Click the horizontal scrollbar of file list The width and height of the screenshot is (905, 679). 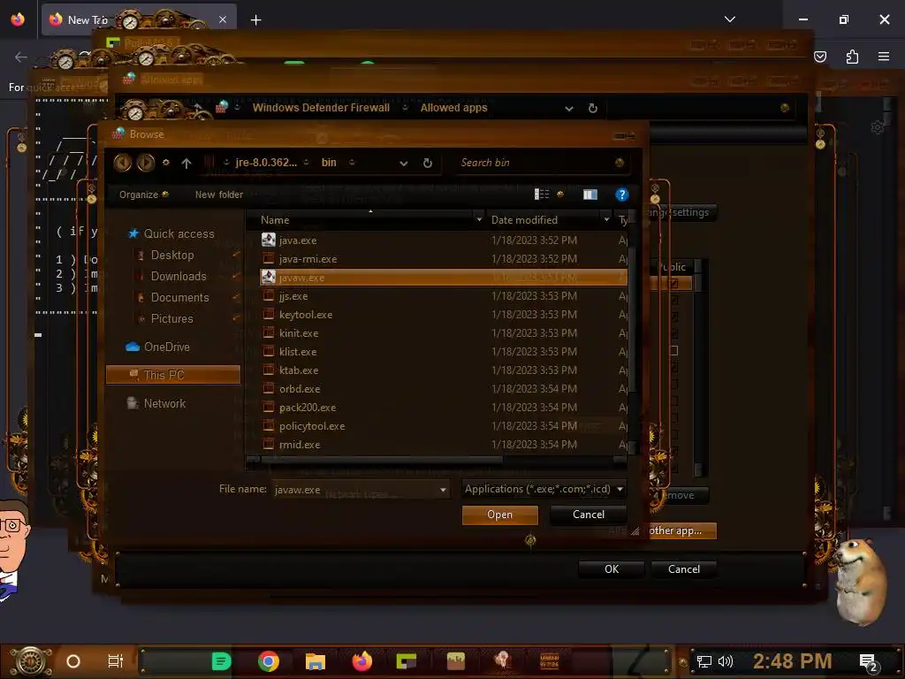[381, 460]
